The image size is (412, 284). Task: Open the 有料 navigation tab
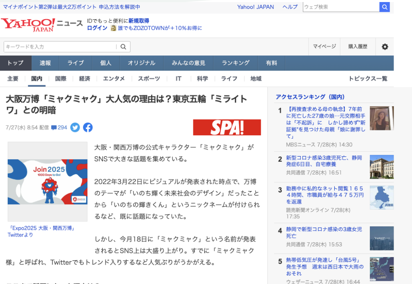click(271, 63)
